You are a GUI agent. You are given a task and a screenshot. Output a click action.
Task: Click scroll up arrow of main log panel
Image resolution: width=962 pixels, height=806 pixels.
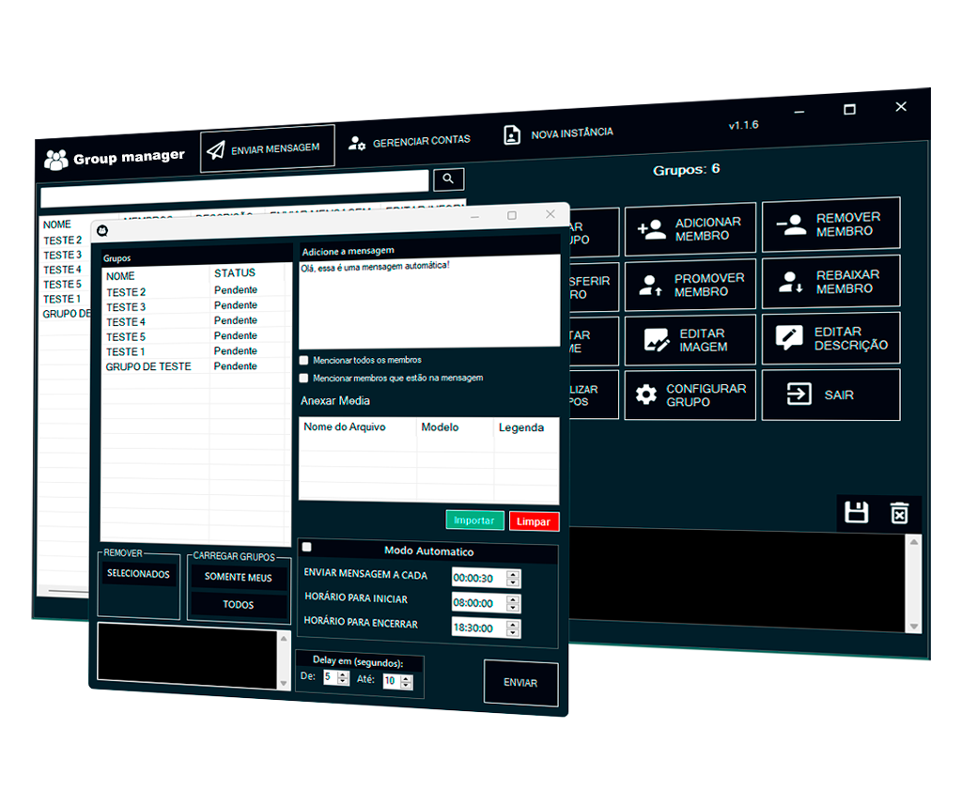click(x=914, y=542)
